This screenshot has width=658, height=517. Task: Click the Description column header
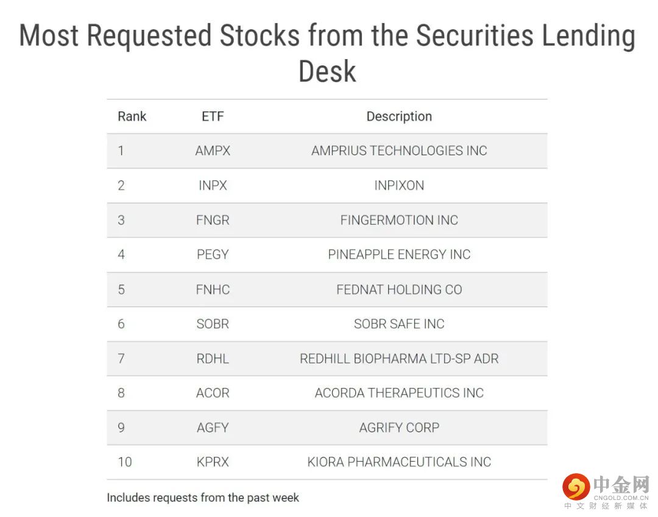[399, 116]
